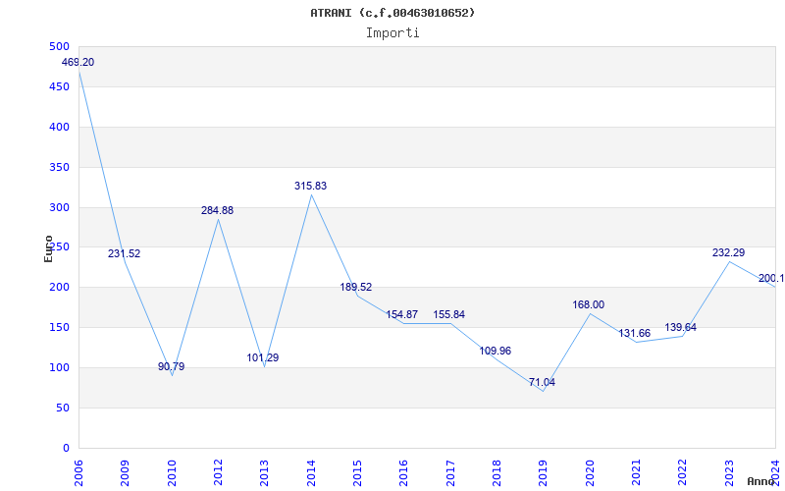This screenshot has height=491, width=785.
Task: Click the 50 value on y-axis
Action: pyautogui.click(x=63, y=408)
